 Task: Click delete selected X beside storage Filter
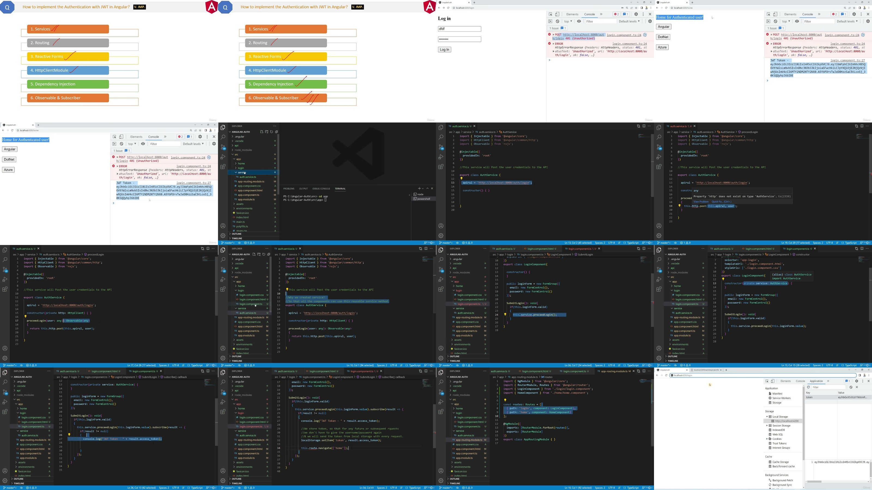857,387
